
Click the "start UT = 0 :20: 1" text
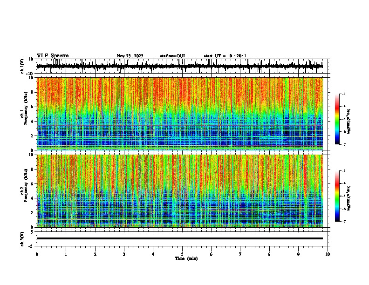point(225,56)
